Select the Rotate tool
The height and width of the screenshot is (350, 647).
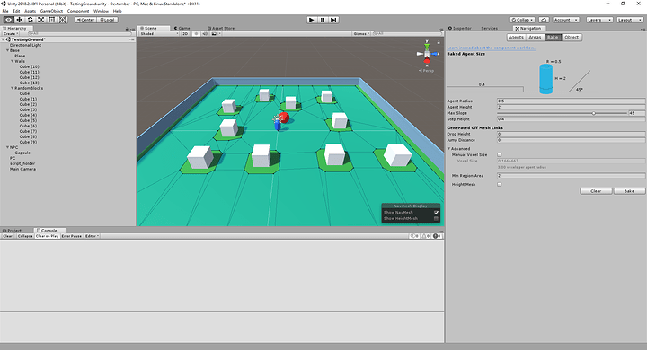(x=31, y=20)
